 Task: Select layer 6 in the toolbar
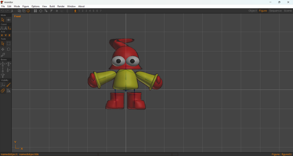tap(97, 11)
